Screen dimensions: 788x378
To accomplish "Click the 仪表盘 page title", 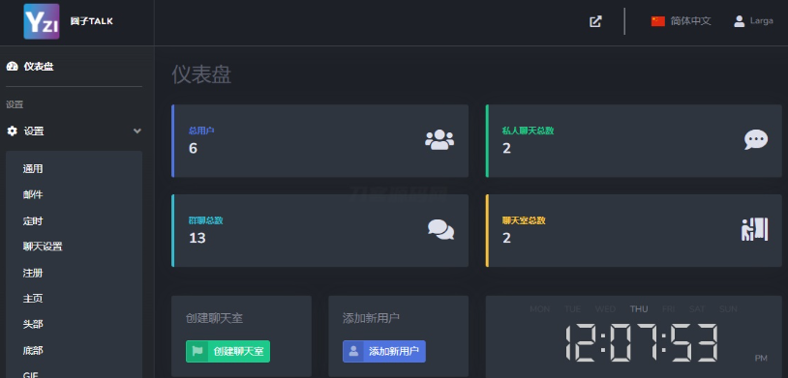I will point(201,74).
